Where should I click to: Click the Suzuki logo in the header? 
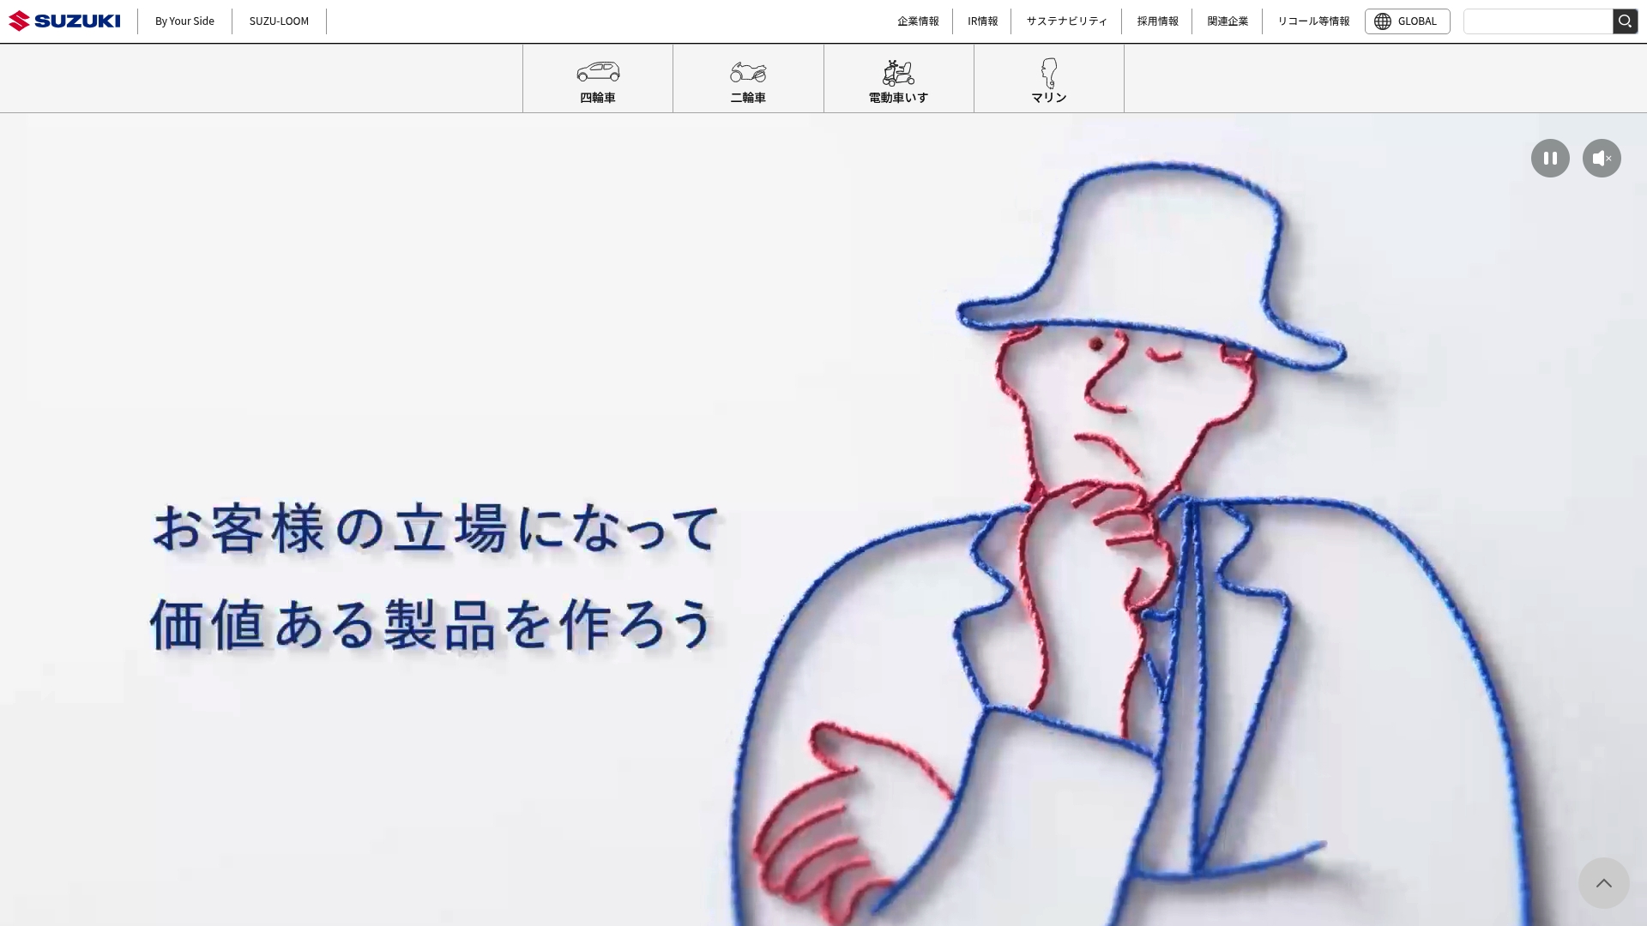point(64,21)
